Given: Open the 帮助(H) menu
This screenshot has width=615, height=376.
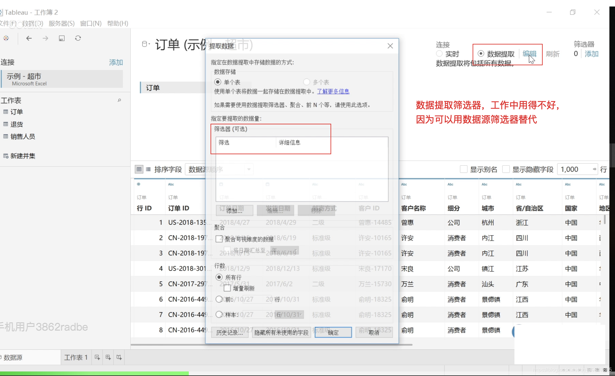Looking at the screenshot, I should [118, 23].
